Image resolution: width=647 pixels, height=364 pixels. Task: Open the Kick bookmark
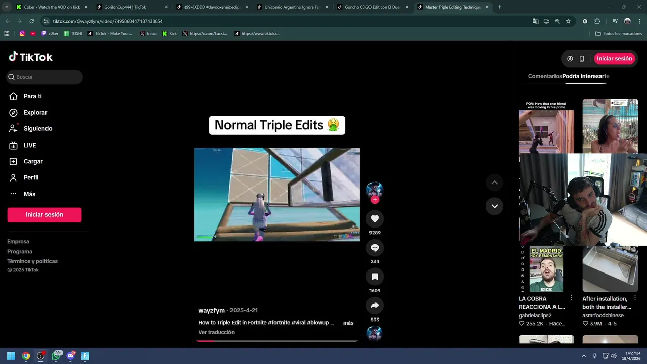[x=169, y=34]
